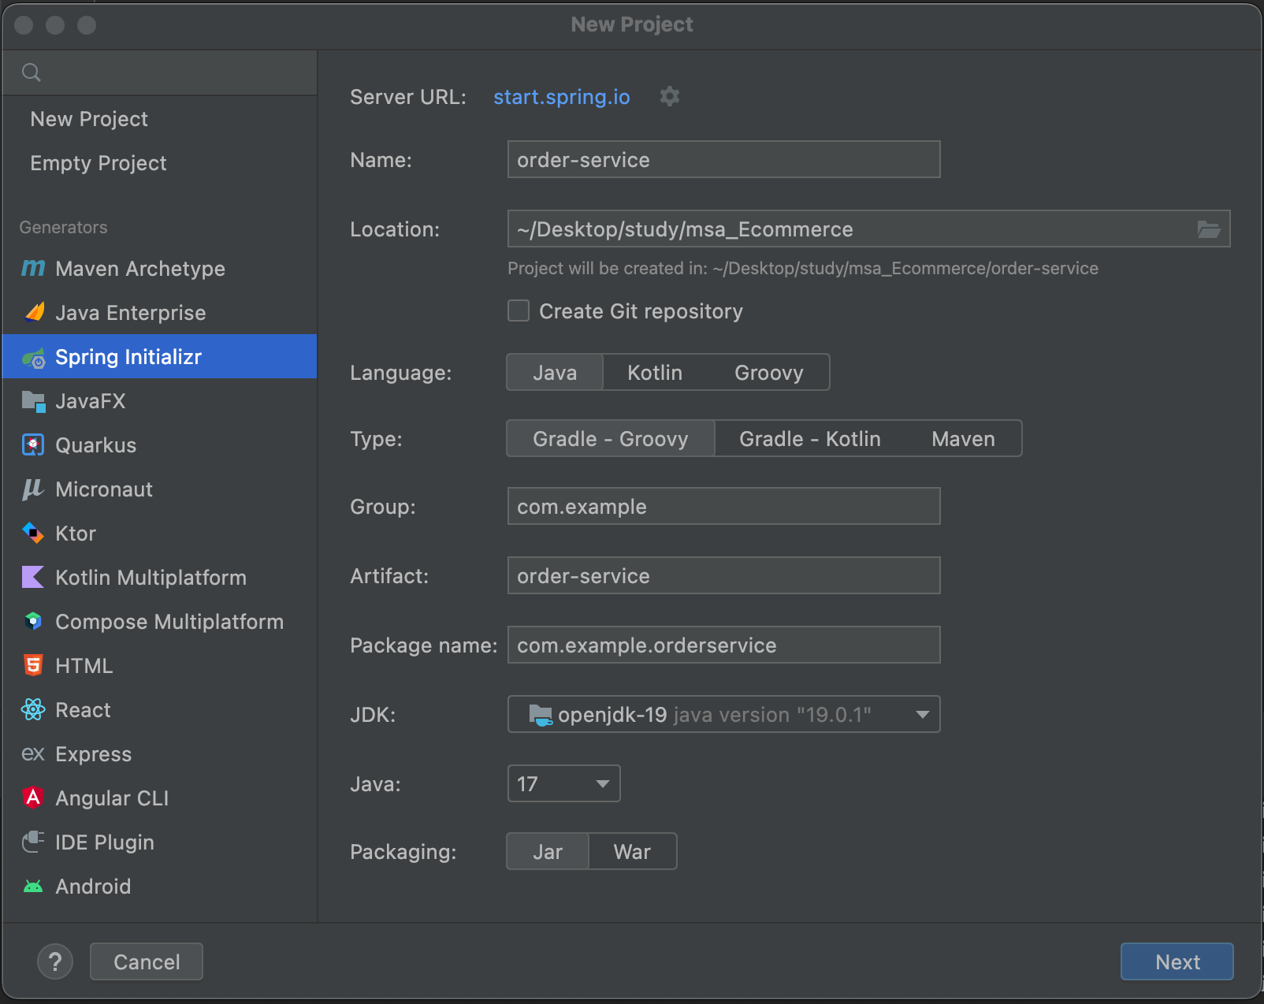
Task: Open server URL settings gear
Action: (x=670, y=96)
